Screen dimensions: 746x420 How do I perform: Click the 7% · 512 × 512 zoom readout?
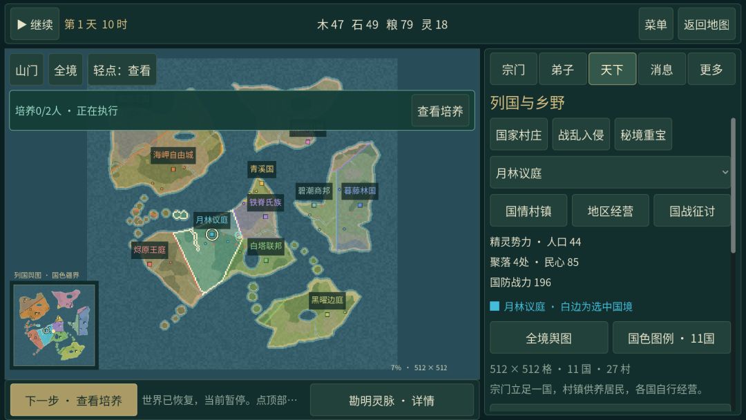[x=419, y=367]
